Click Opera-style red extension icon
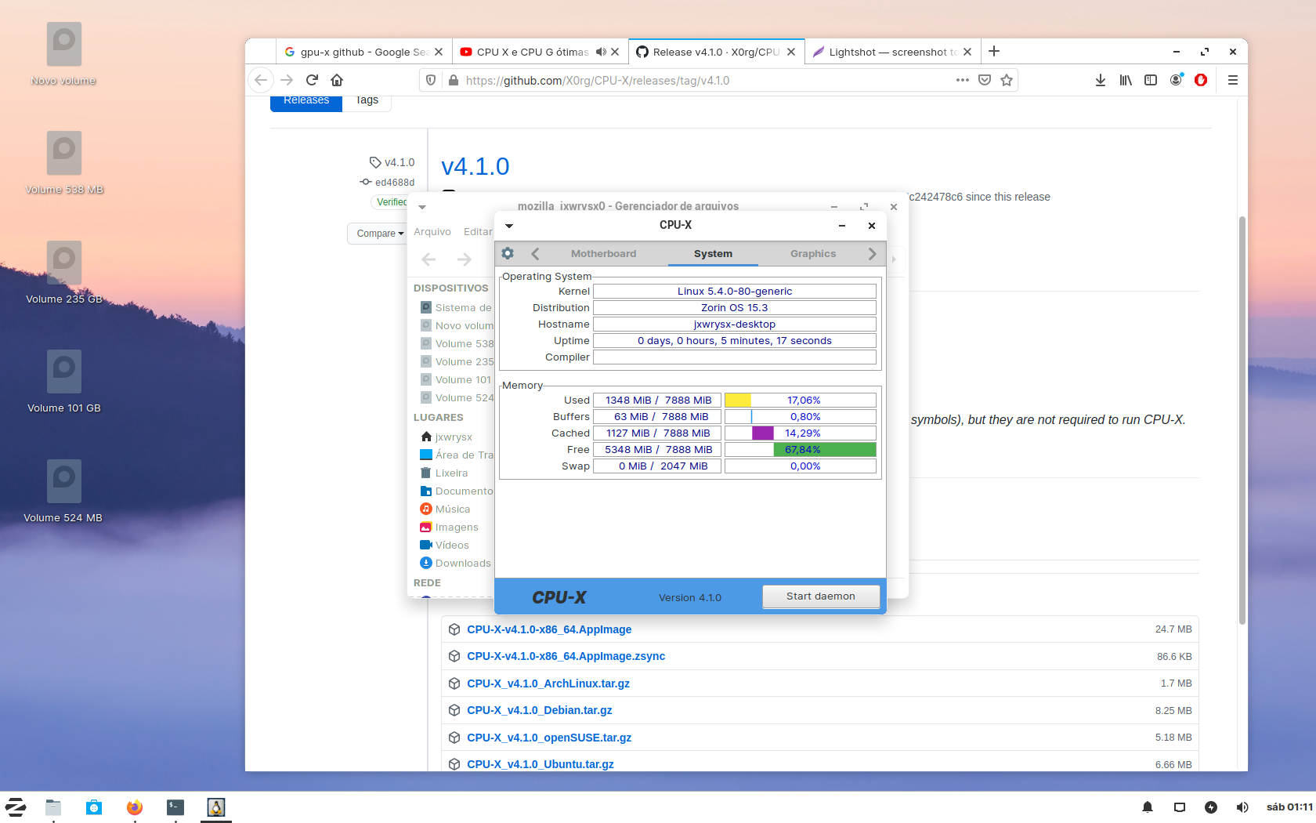Viewport: 1316px width, 823px height. [x=1201, y=80]
